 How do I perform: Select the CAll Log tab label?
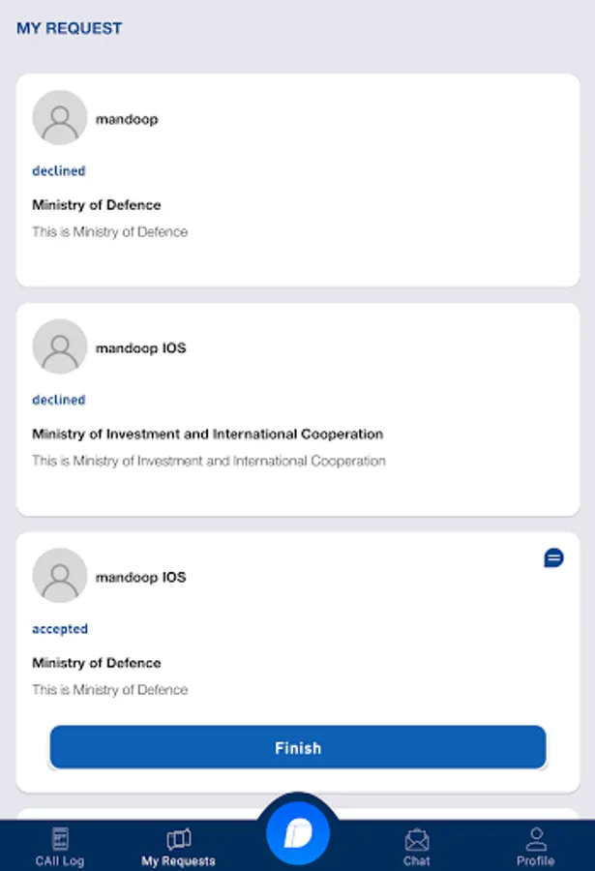(x=60, y=860)
